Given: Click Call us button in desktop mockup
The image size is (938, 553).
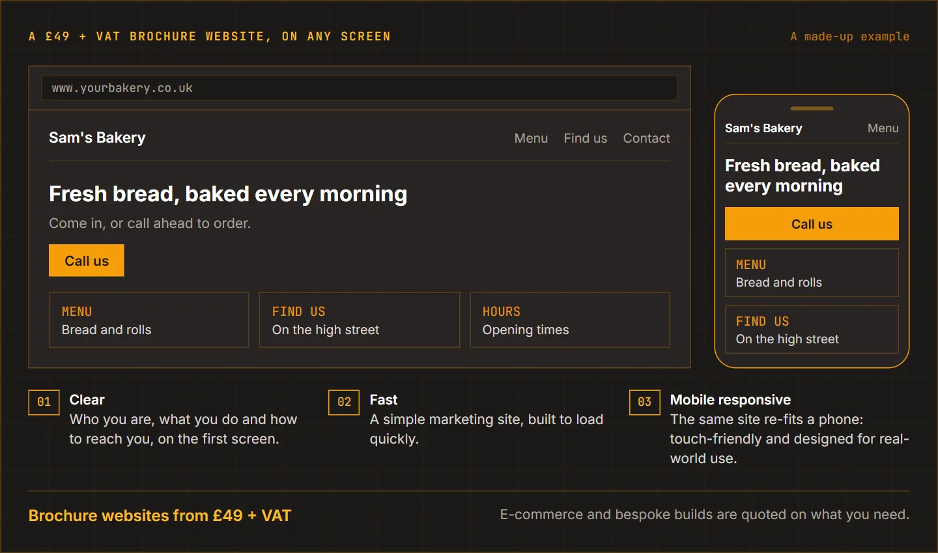Looking at the screenshot, I should coord(87,261).
